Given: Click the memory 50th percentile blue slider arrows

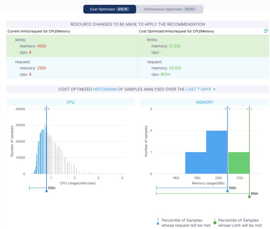Looking at the screenshot, I should pos(228,109).
